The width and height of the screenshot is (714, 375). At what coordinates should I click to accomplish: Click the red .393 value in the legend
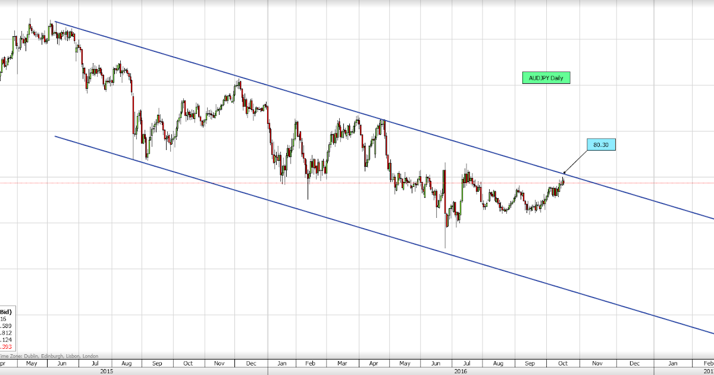click(x=7, y=347)
